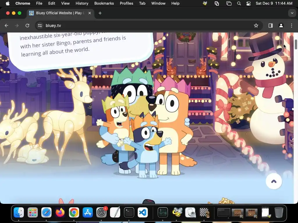Launch Safari from the Dock

tap(46, 212)
